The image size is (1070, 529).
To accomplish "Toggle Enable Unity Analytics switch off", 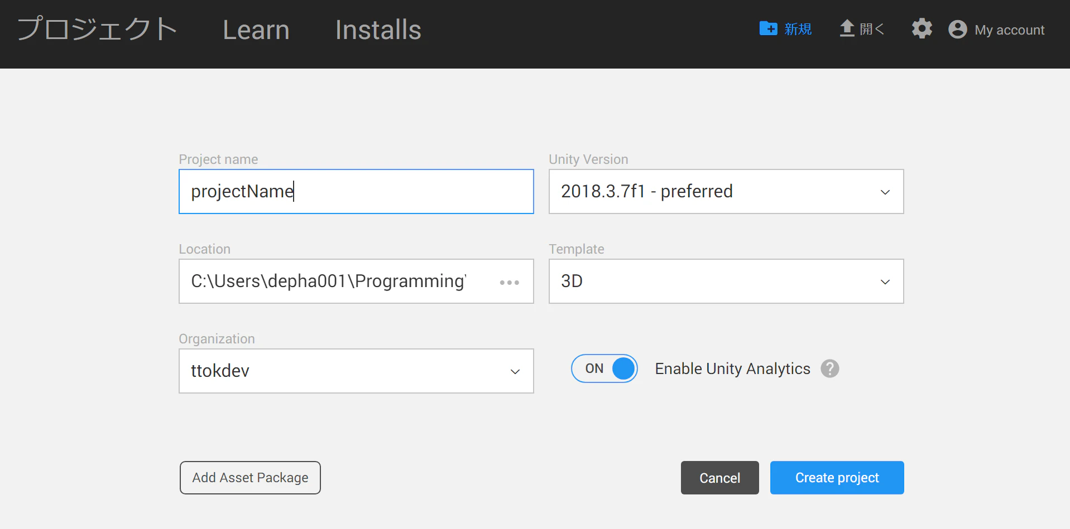I will [x=604, y=368].
